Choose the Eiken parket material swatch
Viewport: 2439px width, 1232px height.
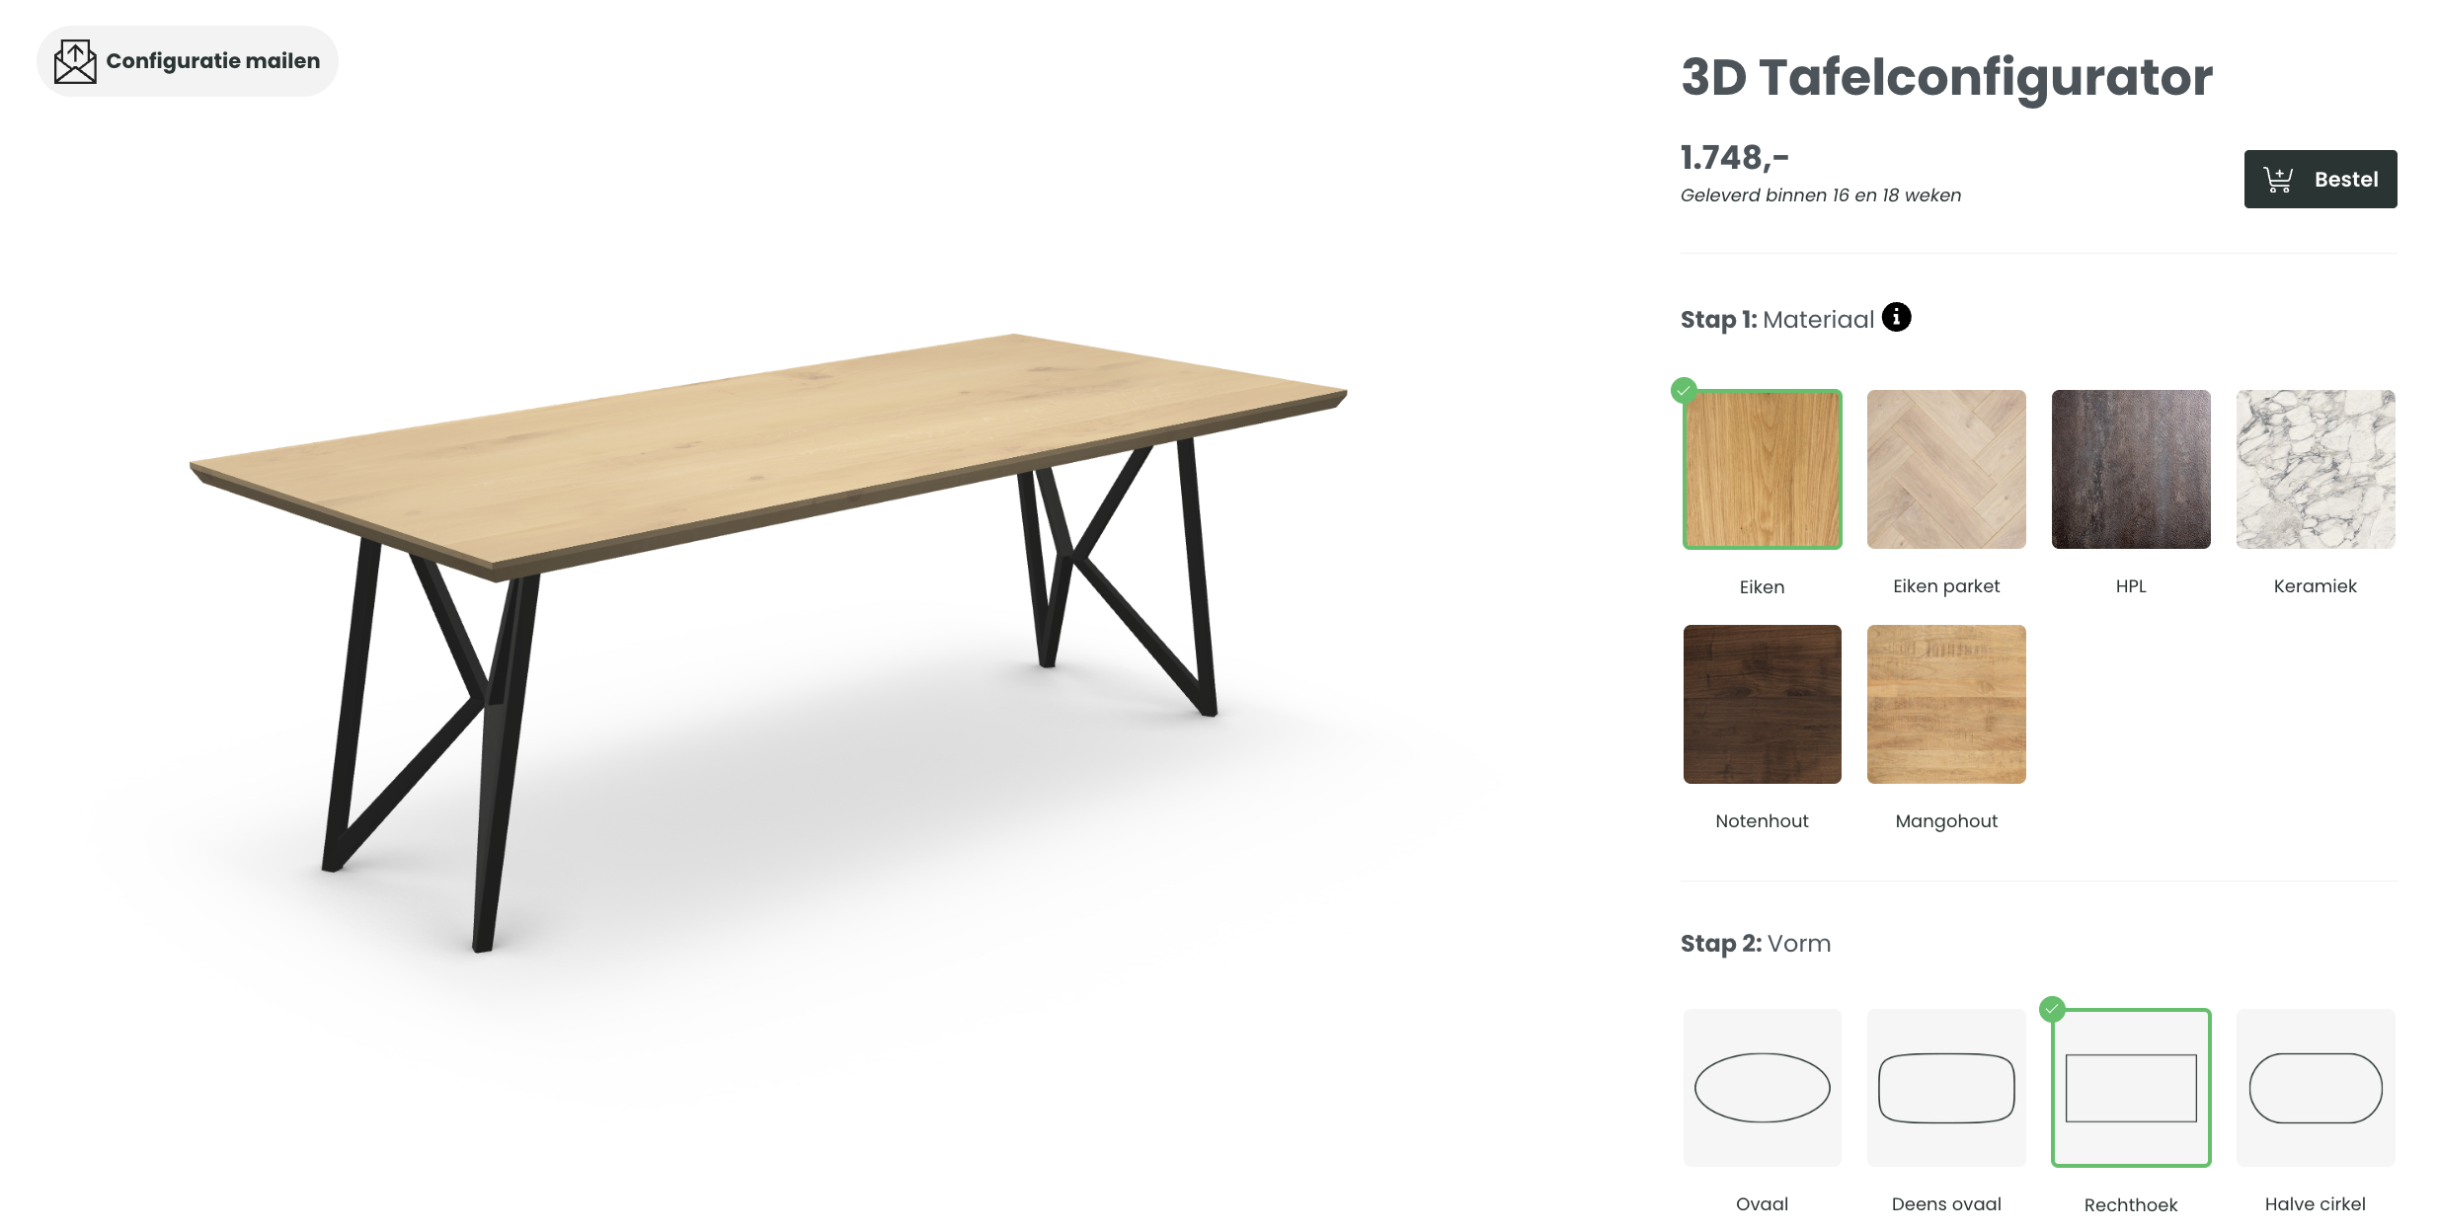tap(1946, 469)
